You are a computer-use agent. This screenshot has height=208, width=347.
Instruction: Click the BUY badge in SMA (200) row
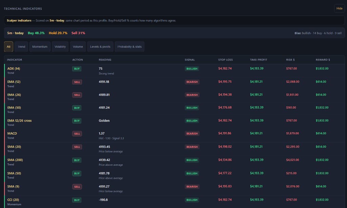click(x=77, y=160)
